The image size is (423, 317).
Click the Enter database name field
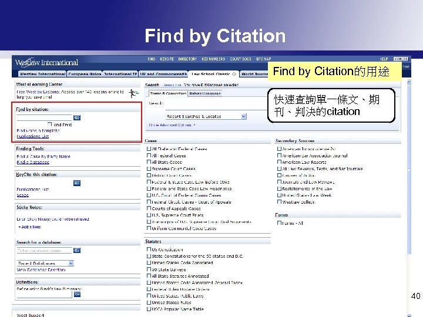[44, 251]
